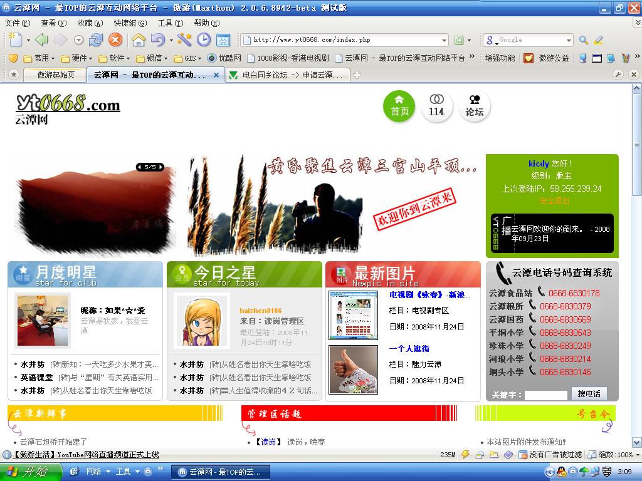Open the 114 directory circle icon
The width and height of the screenshot is (642, 481).
[436, 106]
